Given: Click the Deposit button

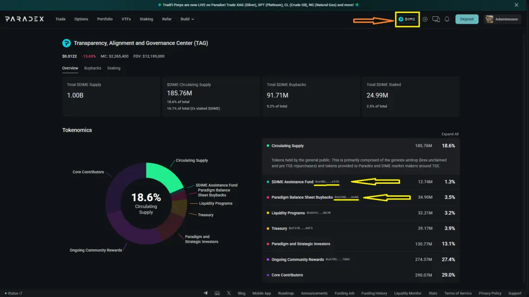Looking at the screenshot, I should (x=467, y=19).
